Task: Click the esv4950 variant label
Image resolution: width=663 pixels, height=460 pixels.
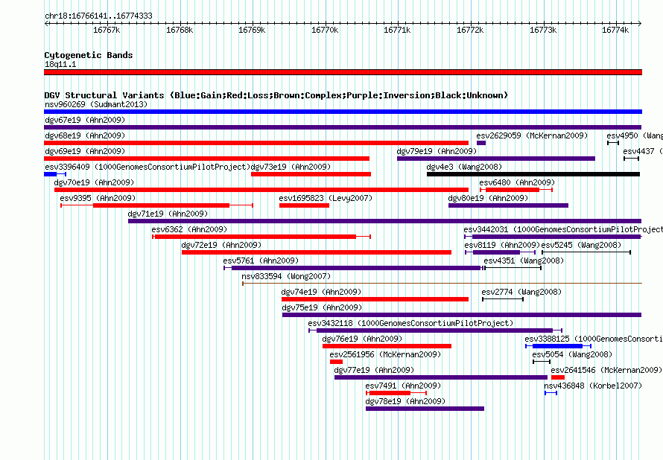Action: (634, 135)
